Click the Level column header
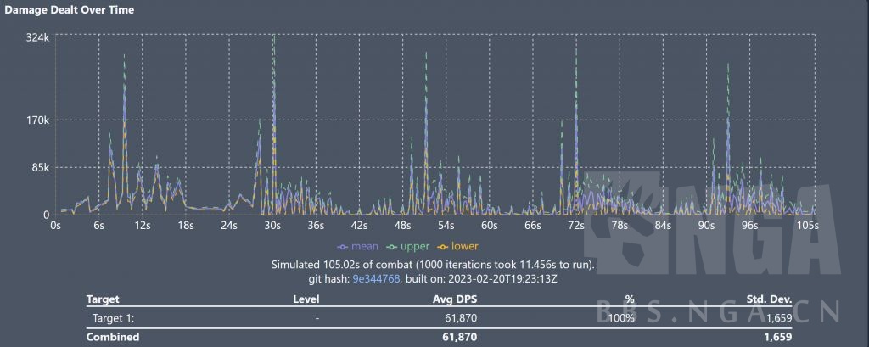 tap(306, 299)
